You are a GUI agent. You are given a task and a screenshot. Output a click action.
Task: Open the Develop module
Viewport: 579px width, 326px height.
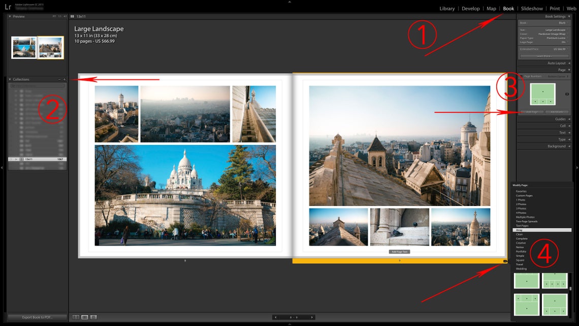point(470,9)
